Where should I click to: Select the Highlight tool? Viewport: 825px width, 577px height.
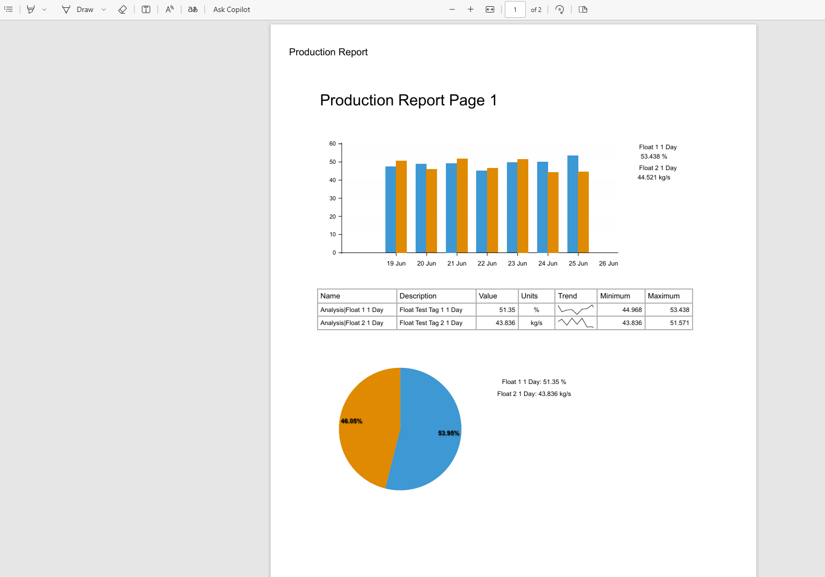31,9
